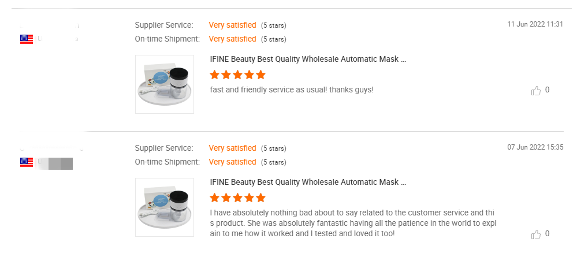The image size is (577, 257).
Task: Open IFINE Beauty product title in second review
Action: [308, 182]
